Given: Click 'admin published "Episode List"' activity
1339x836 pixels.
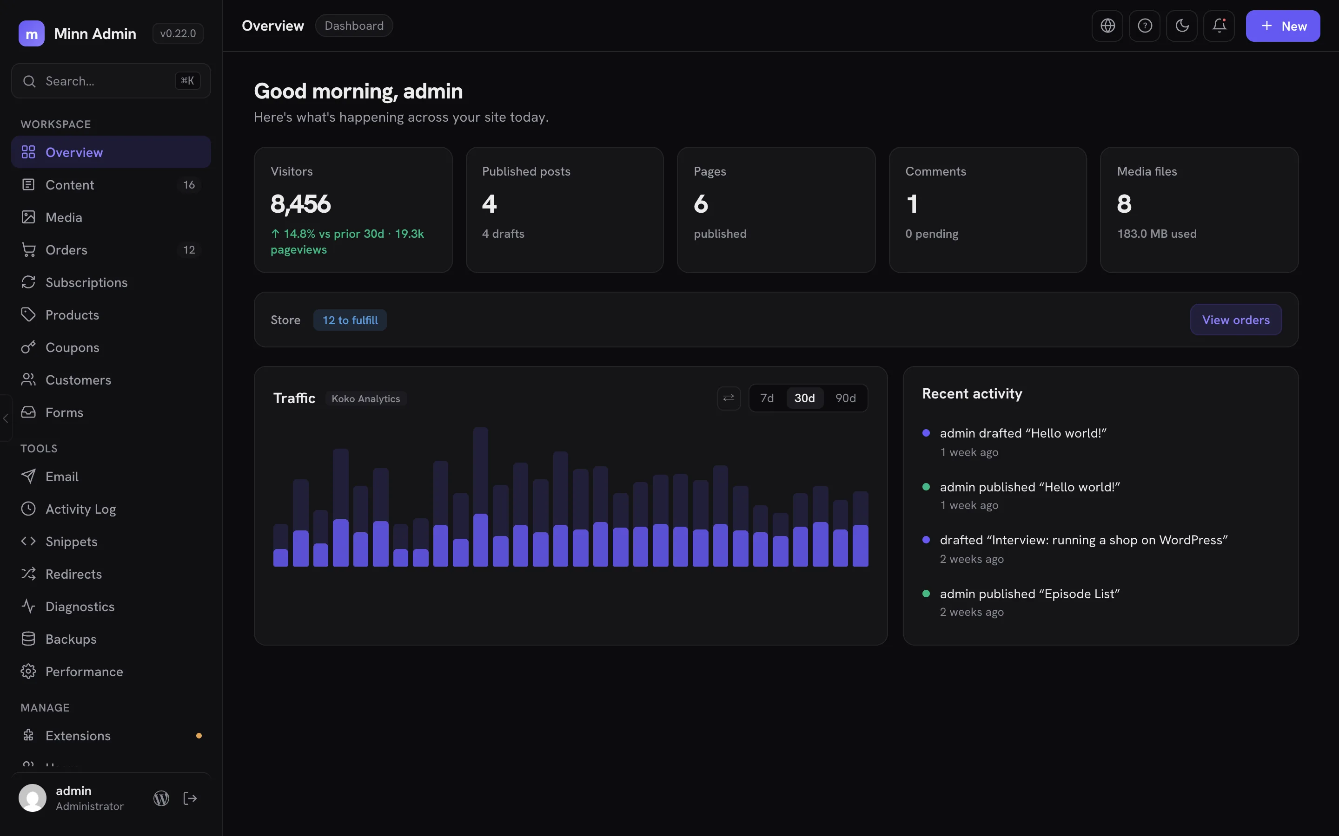Looking at the screenshot, I should [1030, 594].
